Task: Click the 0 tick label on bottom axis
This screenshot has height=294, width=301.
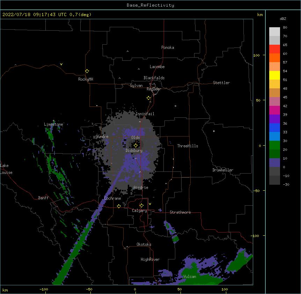Action: pos(135,289)
